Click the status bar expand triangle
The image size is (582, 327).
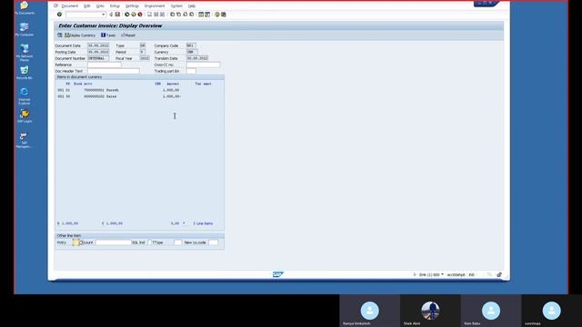click(415, 274)
